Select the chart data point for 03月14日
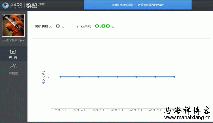The width and height of the screenshot is (213, 123). pyautogui.click(x=79, y=77)
